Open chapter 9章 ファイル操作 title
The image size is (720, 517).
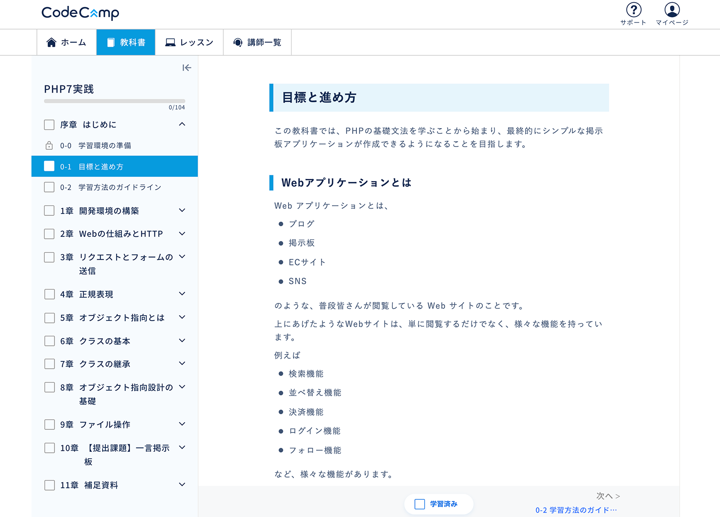(x=95, y=424)
